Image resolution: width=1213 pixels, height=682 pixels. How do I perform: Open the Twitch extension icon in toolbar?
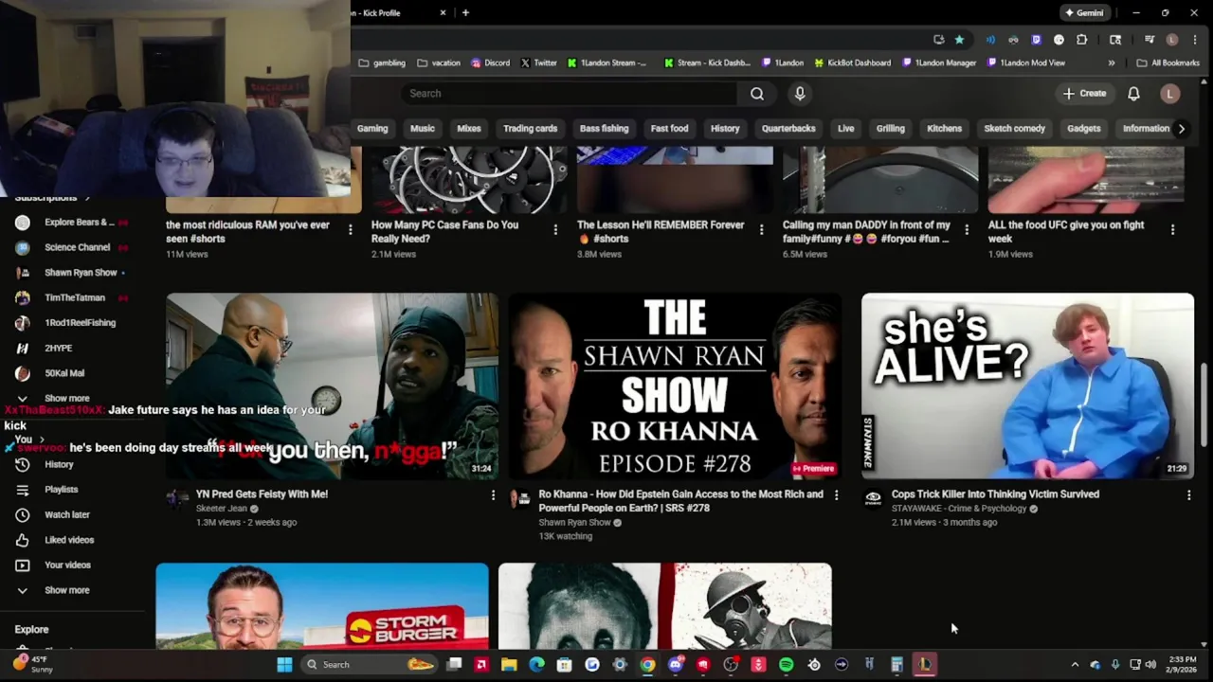click(1036, 40)
